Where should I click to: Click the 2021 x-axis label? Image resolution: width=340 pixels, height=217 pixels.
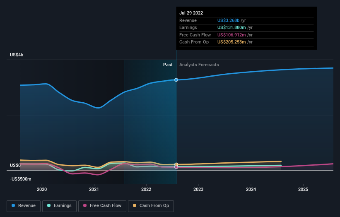pos(94,189)
